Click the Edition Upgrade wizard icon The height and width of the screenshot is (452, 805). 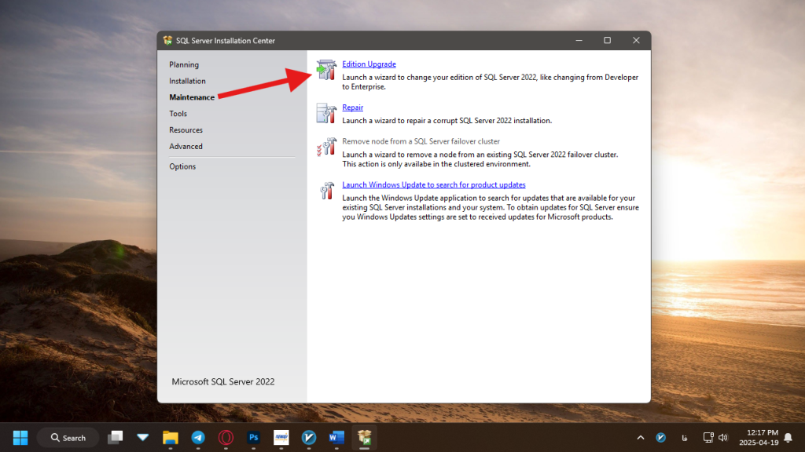tap(326, 70)
